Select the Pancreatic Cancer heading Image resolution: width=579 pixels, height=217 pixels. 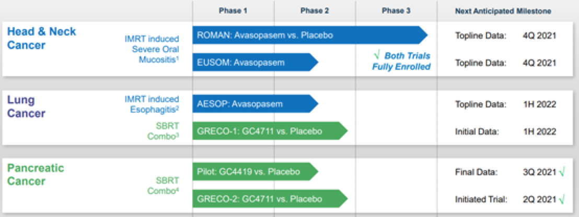tap(36, 175)
